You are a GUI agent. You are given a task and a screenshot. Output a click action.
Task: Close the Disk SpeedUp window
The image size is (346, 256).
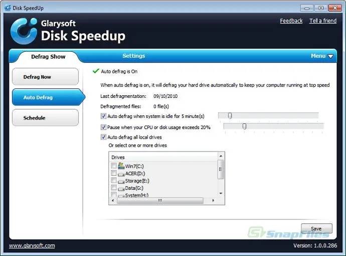(x=335, y=8)
